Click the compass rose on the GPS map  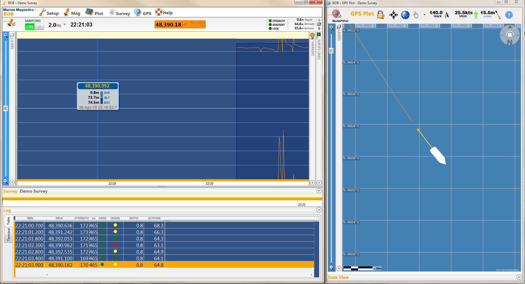tap(509, 35)
